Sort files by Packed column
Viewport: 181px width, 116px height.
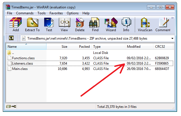click(80, 47)
